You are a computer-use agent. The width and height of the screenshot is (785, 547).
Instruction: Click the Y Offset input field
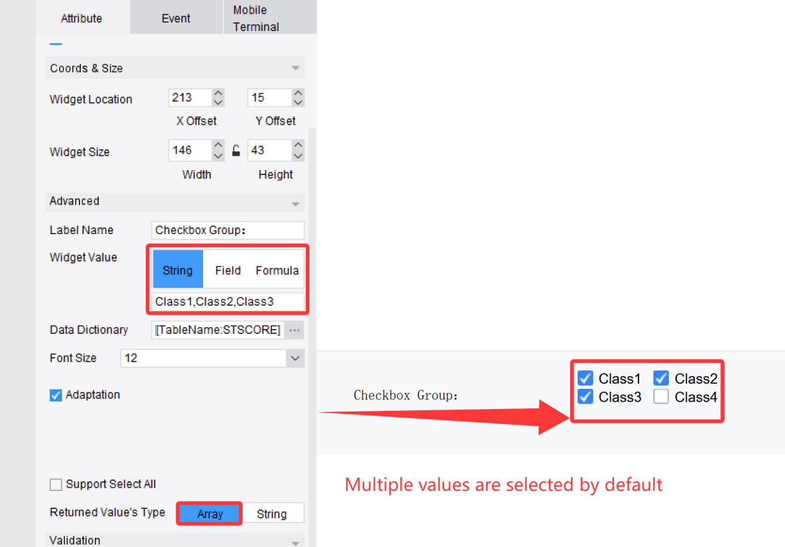click(269, 97)
